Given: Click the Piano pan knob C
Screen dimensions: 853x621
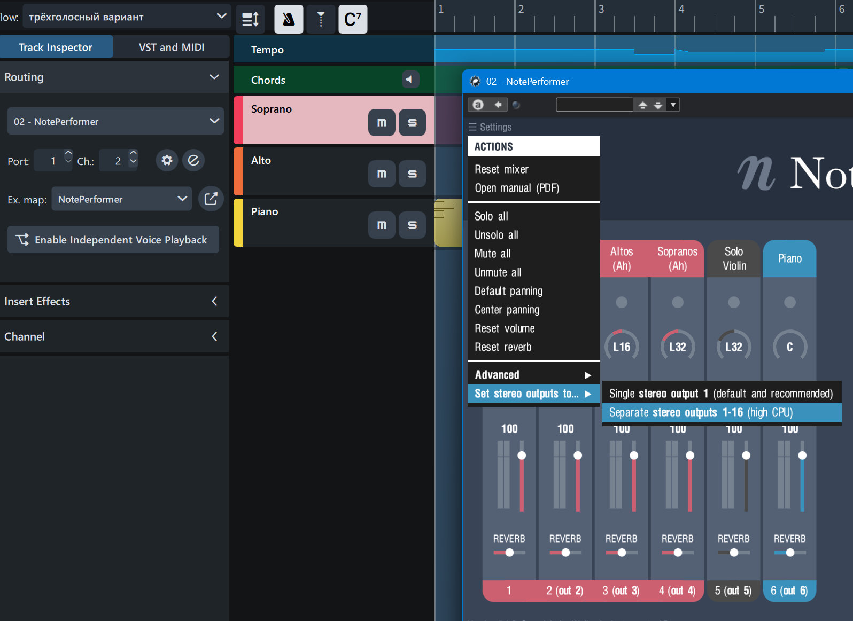Looking at the screenshot, I should click(790, 347).
